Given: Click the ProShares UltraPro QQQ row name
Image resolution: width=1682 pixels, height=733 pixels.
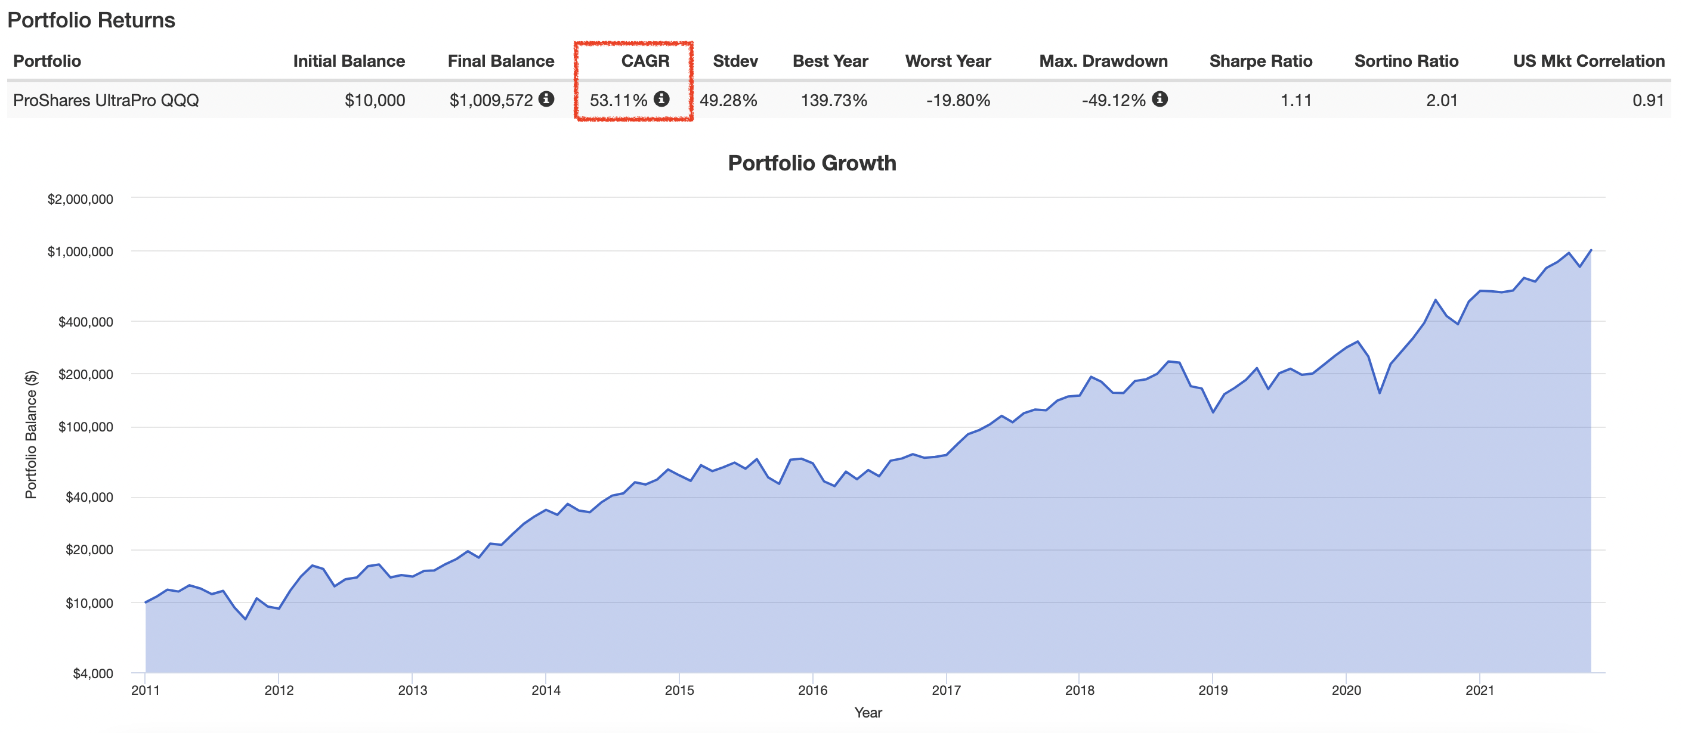Looking at the screenshot, I should point(106,101).
